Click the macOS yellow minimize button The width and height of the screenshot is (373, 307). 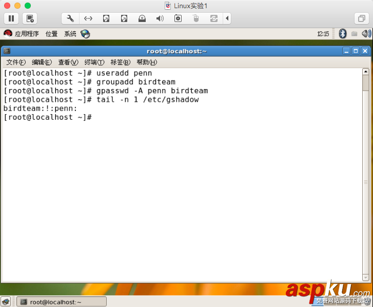point(17,6)
